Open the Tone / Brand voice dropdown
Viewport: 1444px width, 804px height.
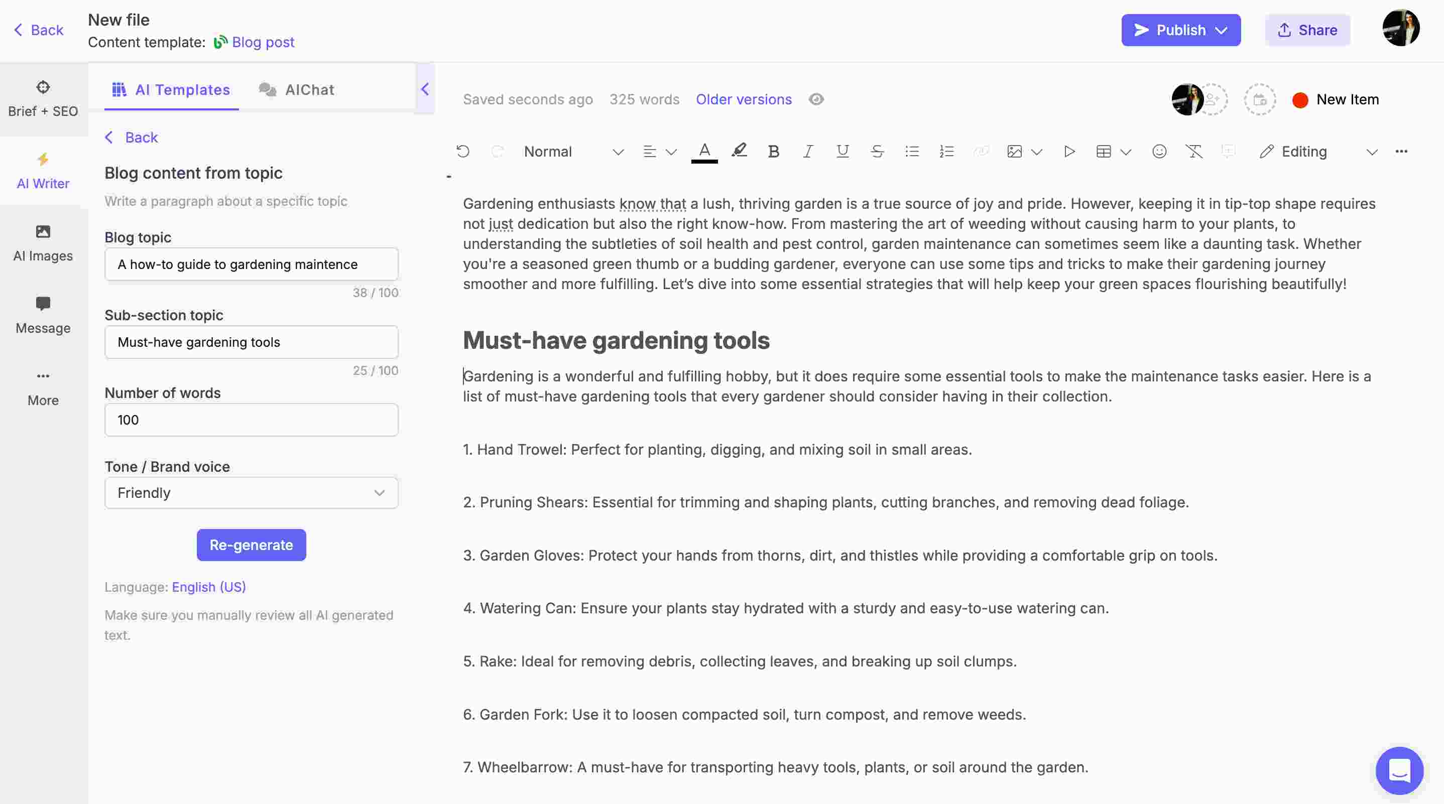[x=251, y=493]
